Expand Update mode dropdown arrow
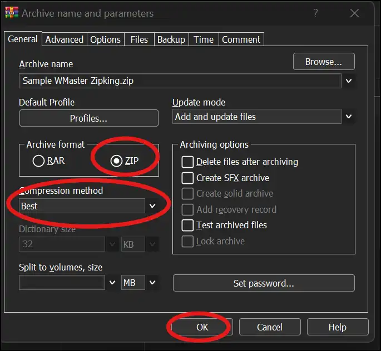The width and height of the screenshot is (381, 351). coord(349,117)
